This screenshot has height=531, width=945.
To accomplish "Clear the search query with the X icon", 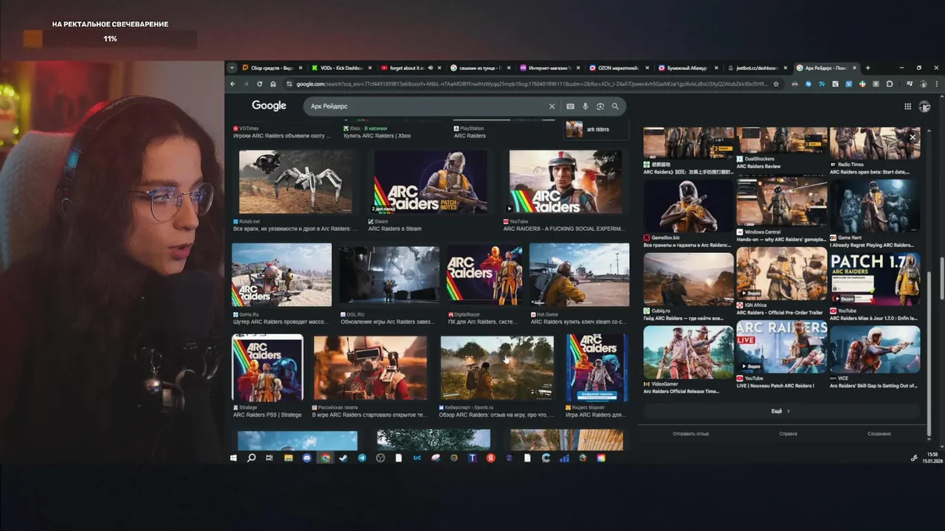I will point(551,106).
